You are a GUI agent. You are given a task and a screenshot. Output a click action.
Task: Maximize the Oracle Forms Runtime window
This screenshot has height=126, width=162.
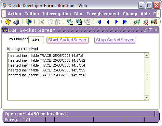click(x=149, y=6)
